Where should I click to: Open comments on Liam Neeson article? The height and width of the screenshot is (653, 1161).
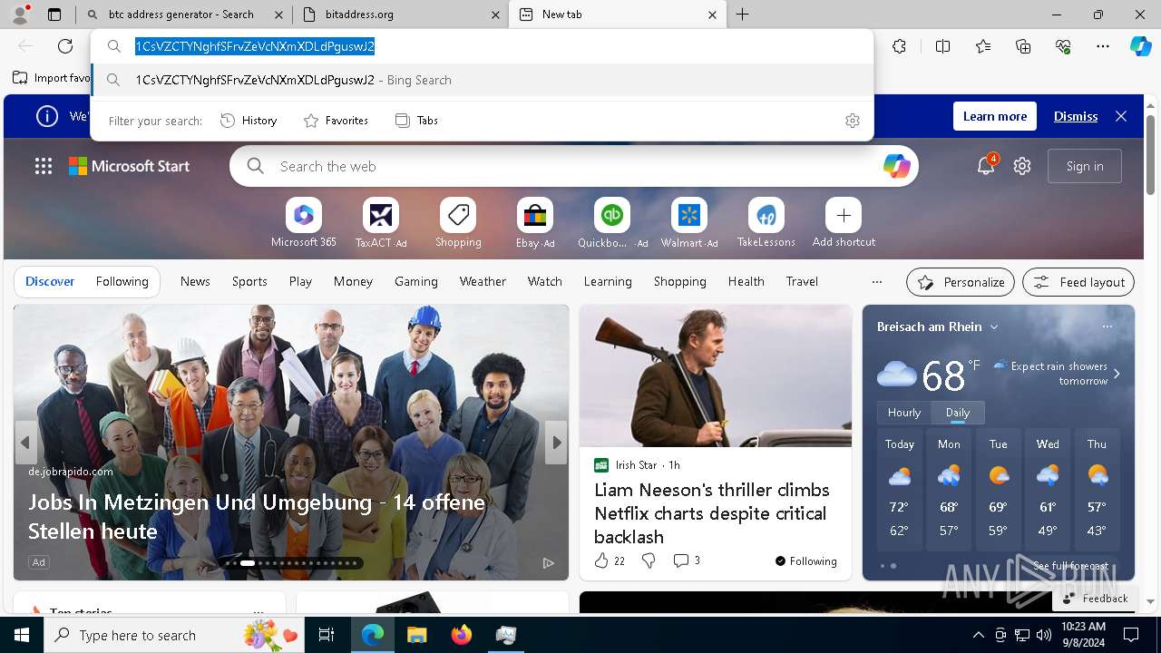click(687, 560)
